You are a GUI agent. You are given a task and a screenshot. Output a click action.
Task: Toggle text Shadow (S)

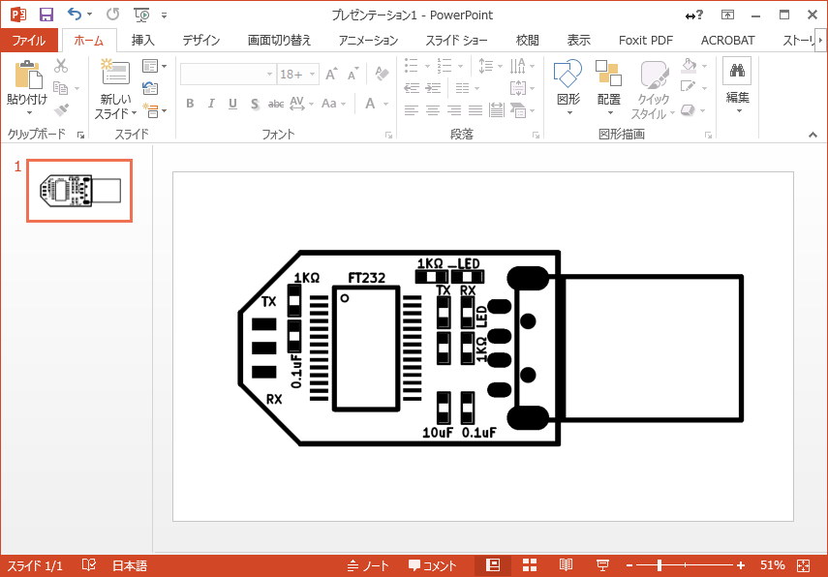click(255, 104)
